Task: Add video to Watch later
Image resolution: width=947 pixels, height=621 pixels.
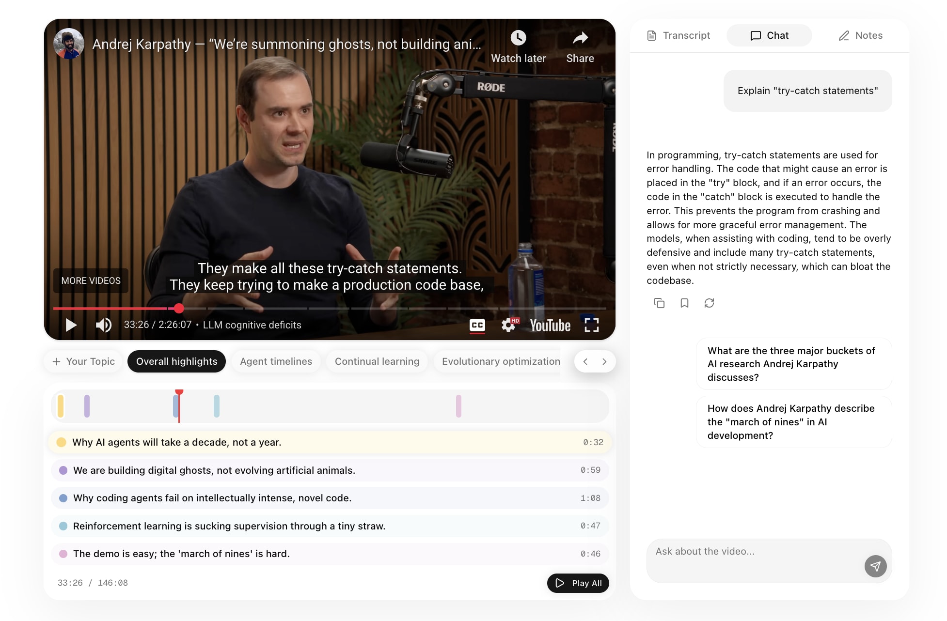Action: (x=518, y=38)
